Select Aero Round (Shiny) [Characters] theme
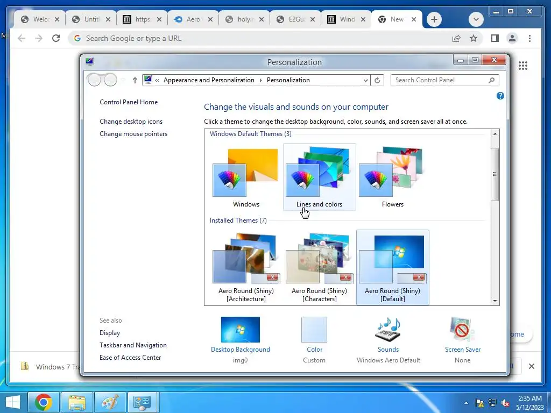Screen dimensions: 551x413 pos(320,267)
